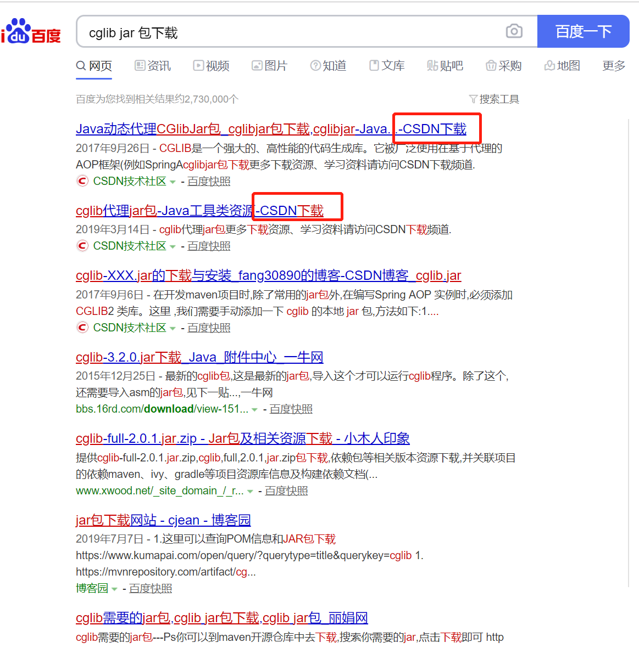Open the cglib代理jar包-Java工具类资源 result
The width and height of the screenshot is (639, 648).
[x=199, y=211]
